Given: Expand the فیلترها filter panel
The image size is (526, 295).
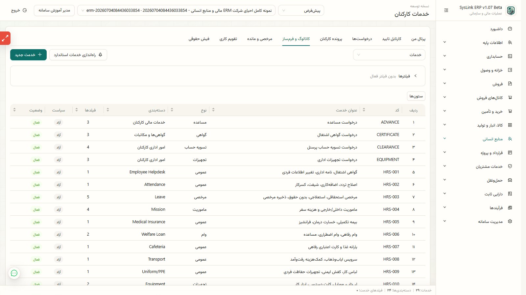Looking at the screenshot, I should pos(416,76).
